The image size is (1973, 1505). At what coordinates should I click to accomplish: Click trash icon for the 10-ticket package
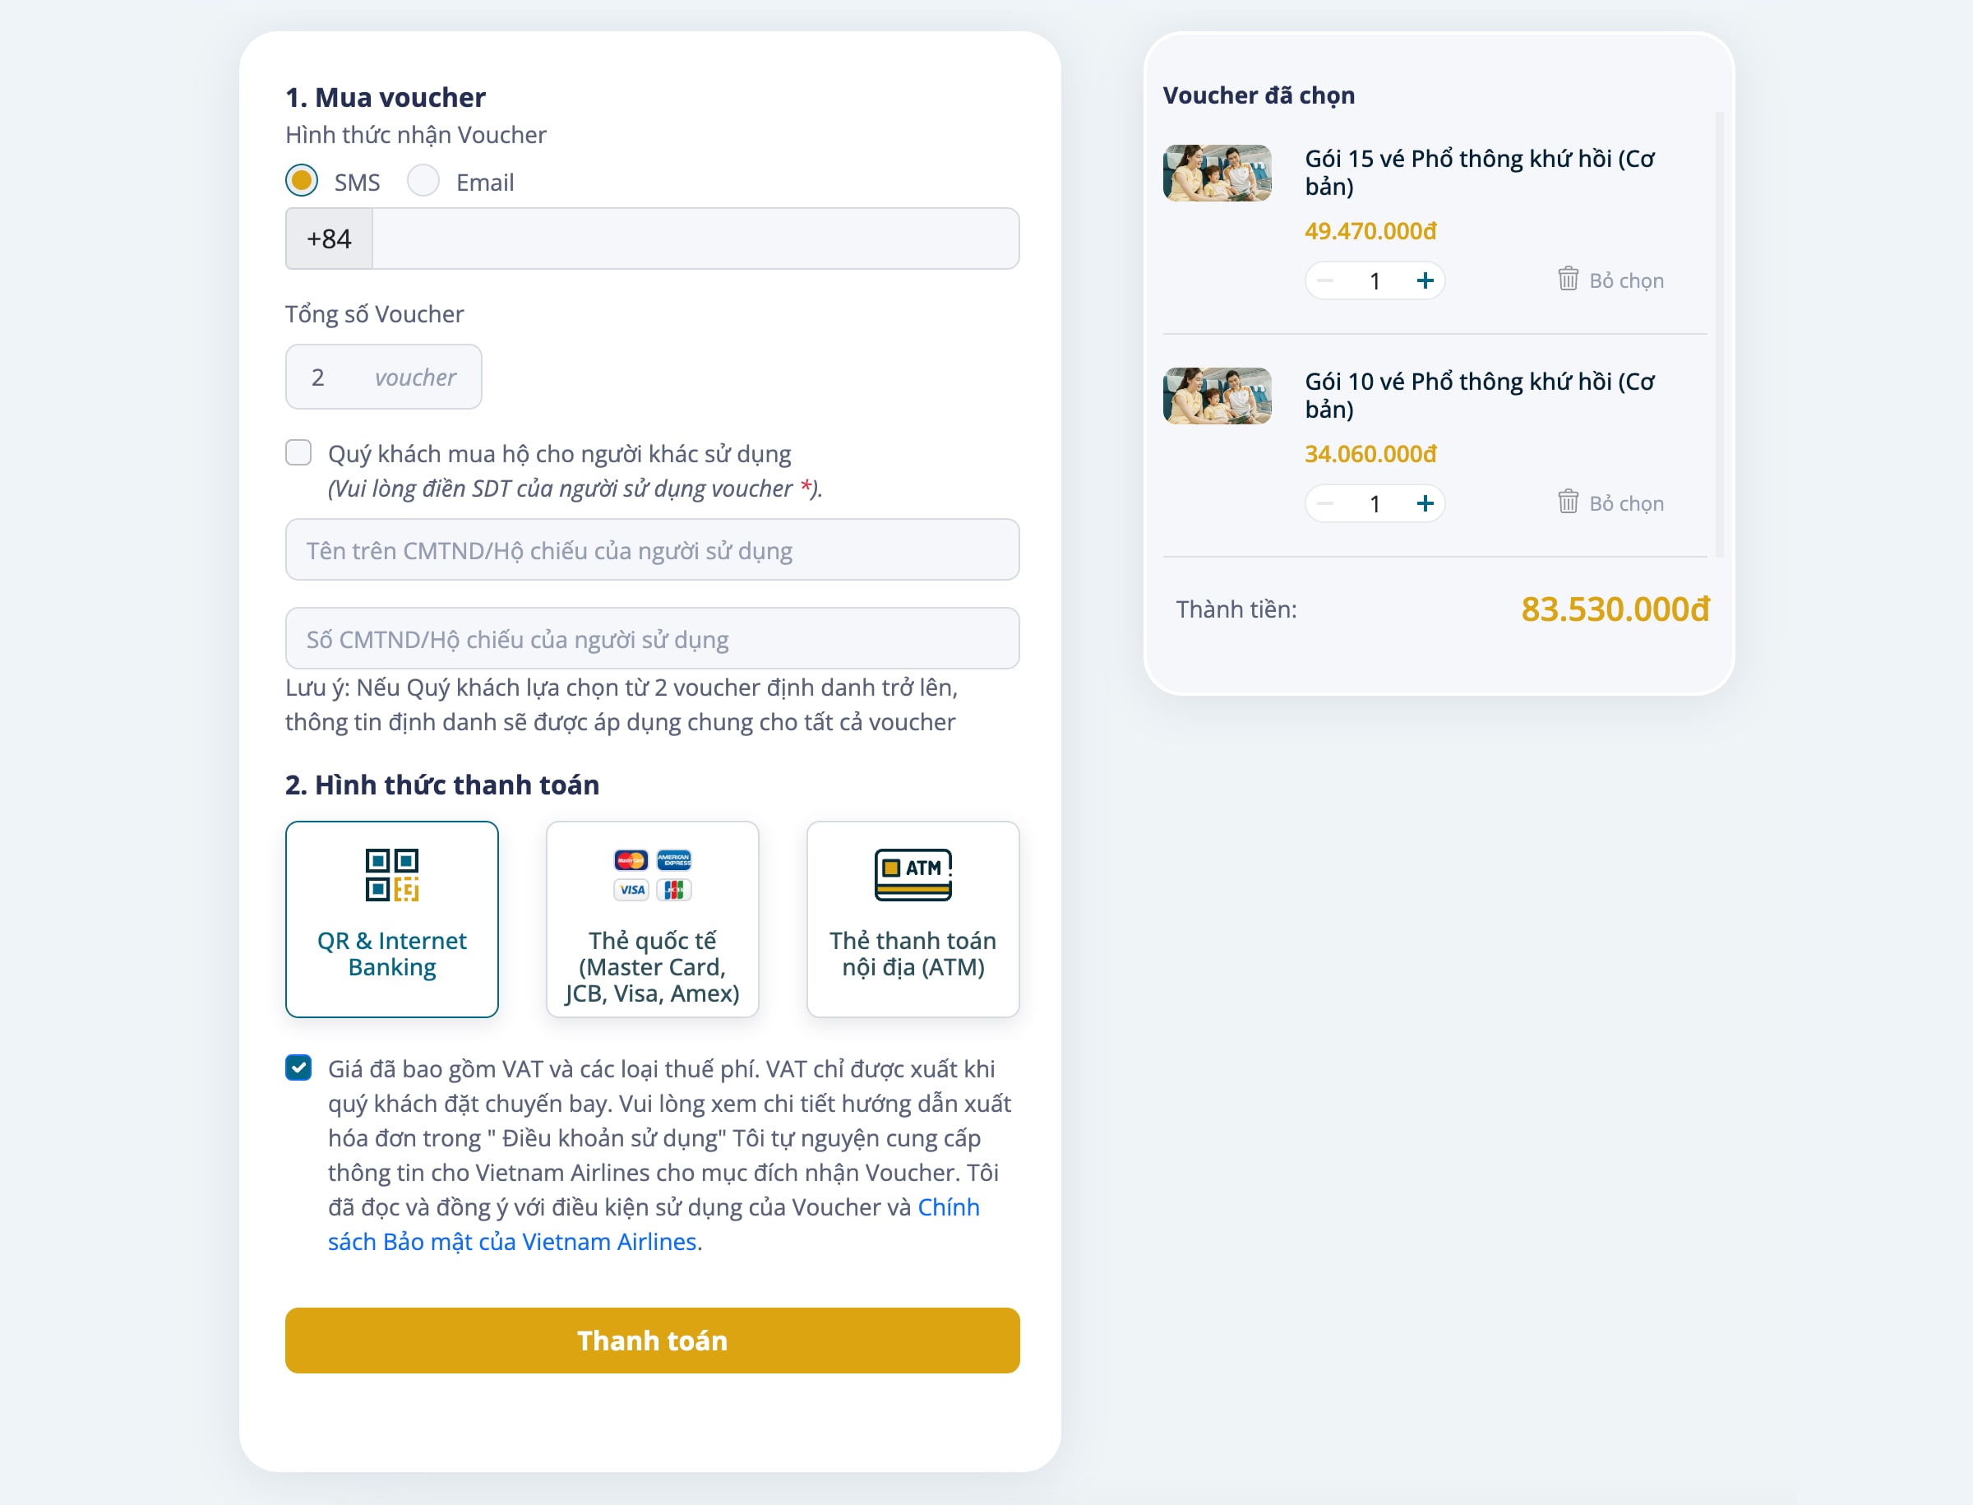[x=1567, y=502]
